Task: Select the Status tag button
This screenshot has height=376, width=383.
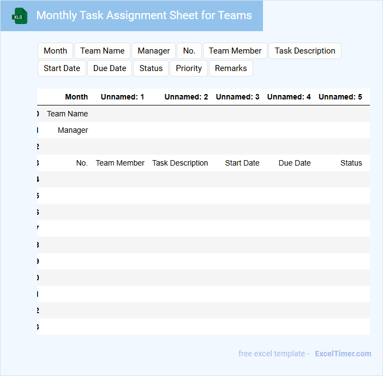Action: (151, 68)
